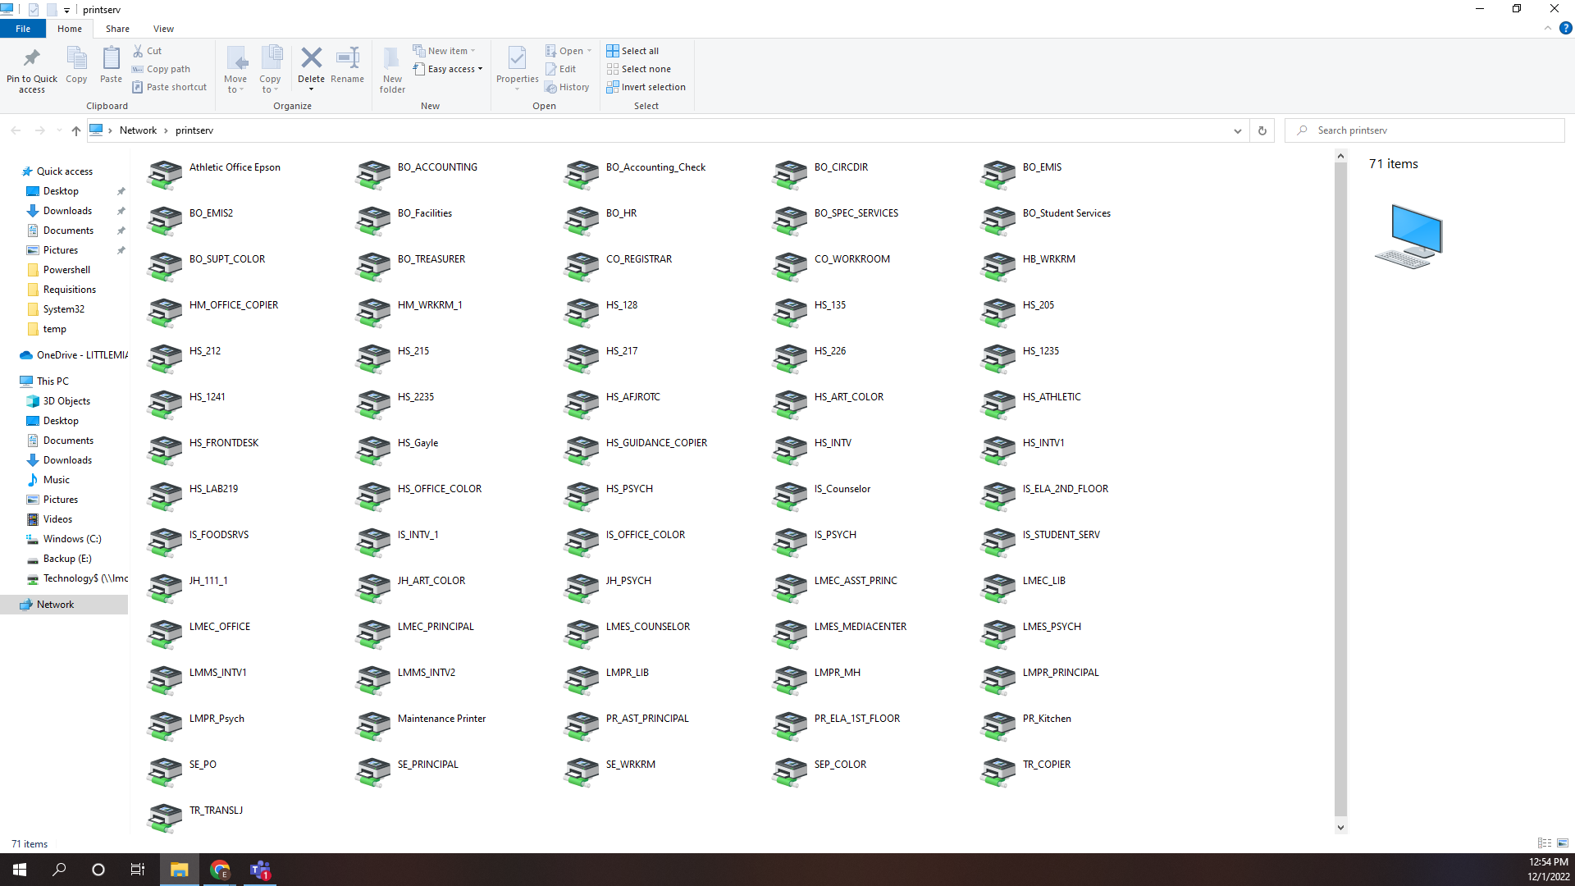Select the Maintenance Printer icon
The width and height of the screenshot is (1575, 886).
click(373, 725)
